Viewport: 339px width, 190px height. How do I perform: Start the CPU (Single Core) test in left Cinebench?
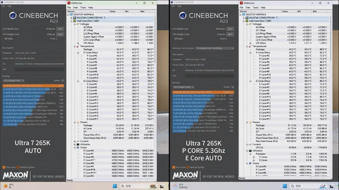click(60, 34)
